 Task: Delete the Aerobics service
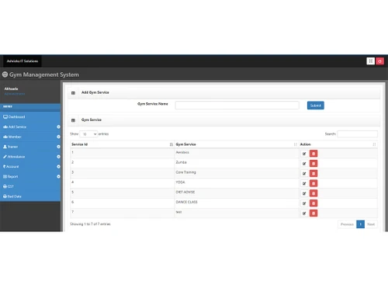(x=314, y=154)
